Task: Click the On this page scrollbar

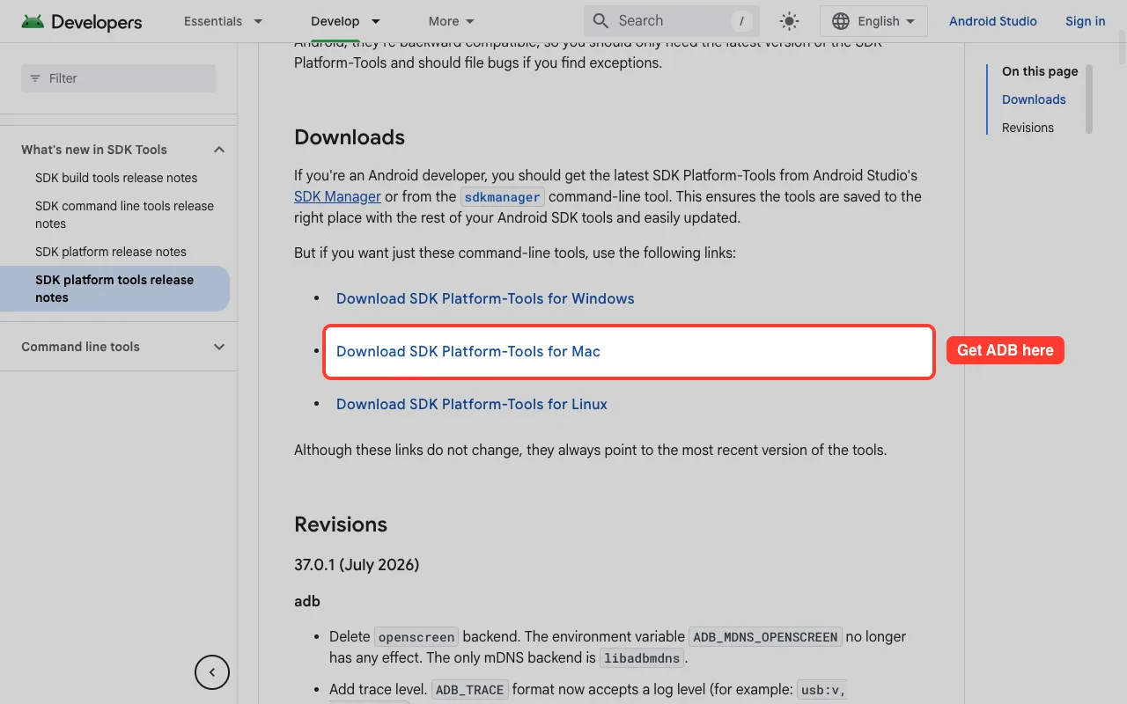Action: coord(1089,99)
